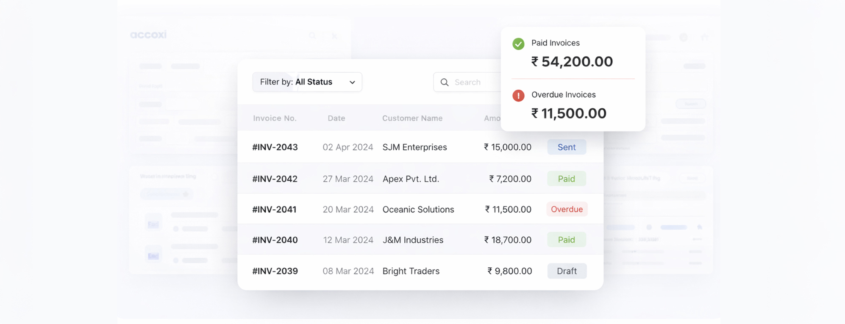Click the Paid badge on invoice #INV-2042
Viewport: 845px width, 324px height.
566,178
